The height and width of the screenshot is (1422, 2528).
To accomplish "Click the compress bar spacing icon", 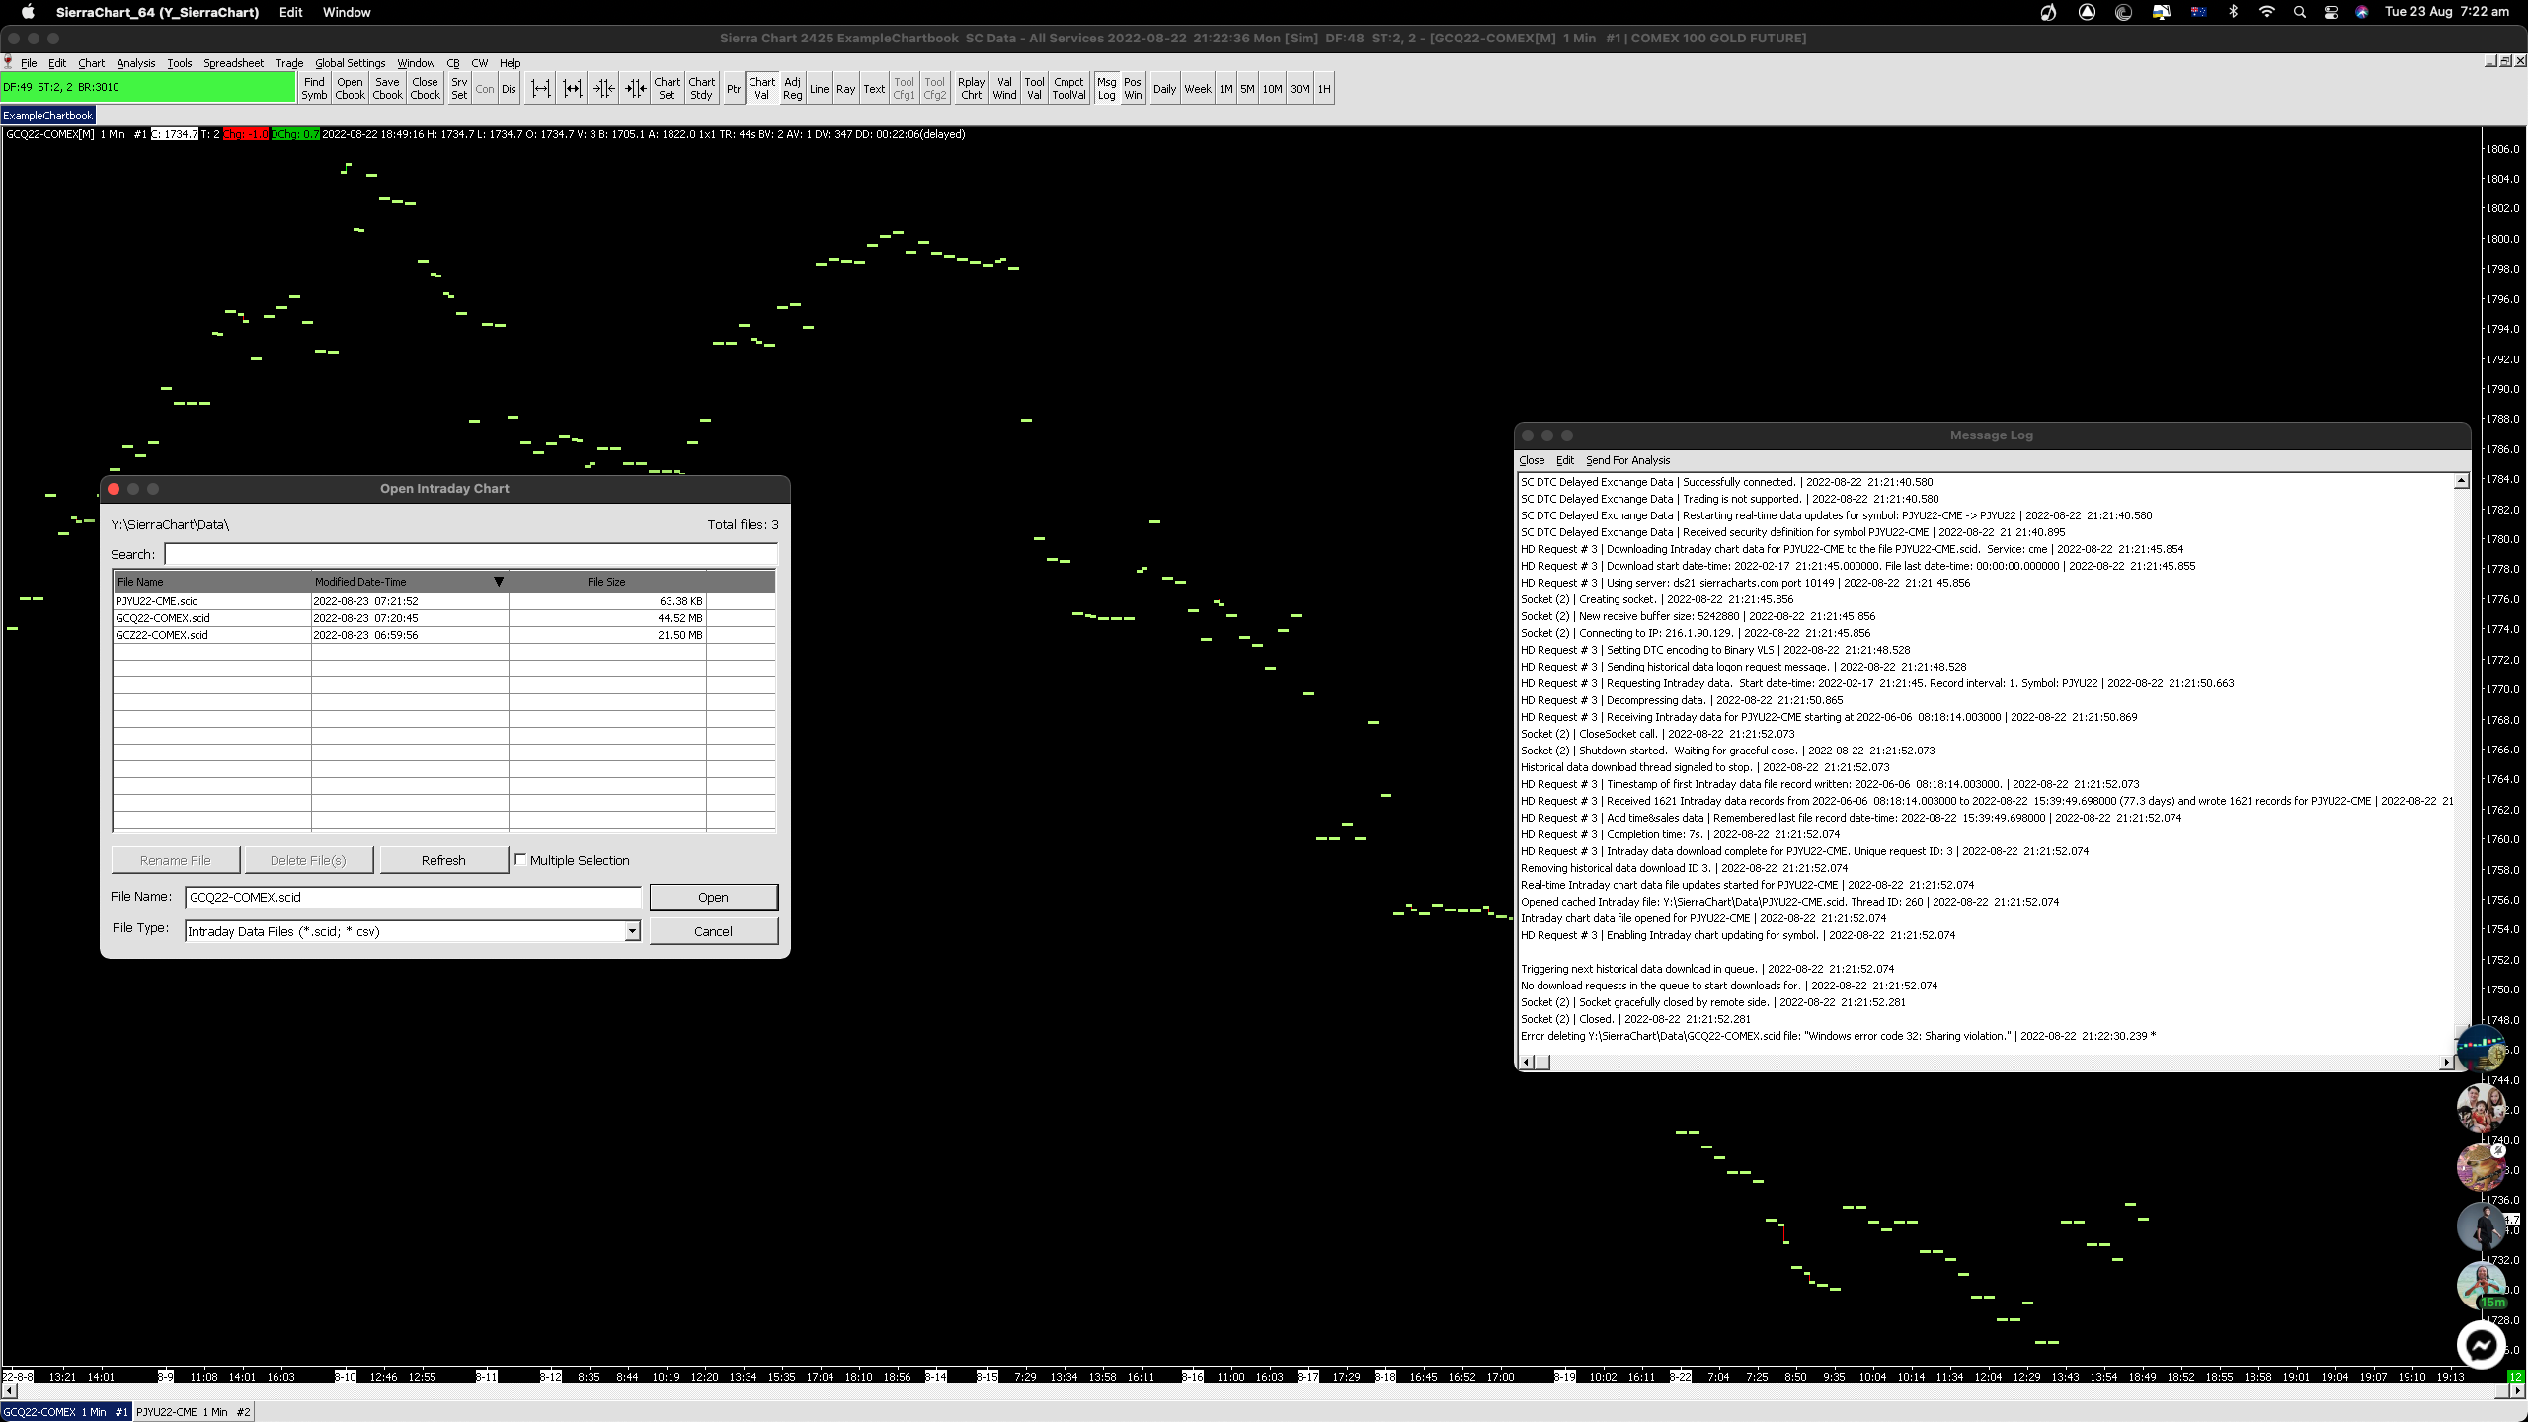I will (x=604, y=89).
